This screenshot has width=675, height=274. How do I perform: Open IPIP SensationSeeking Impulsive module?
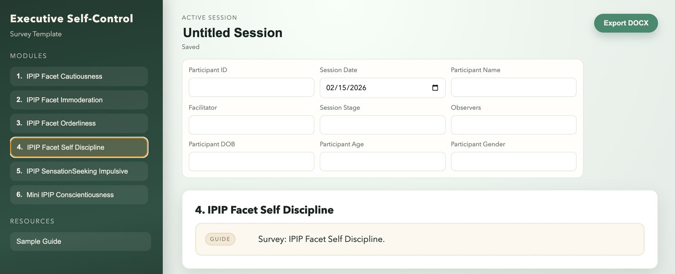79,171
